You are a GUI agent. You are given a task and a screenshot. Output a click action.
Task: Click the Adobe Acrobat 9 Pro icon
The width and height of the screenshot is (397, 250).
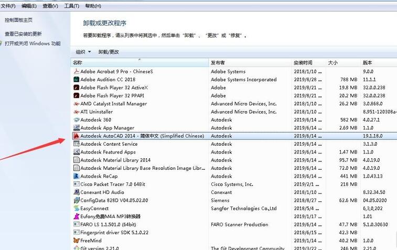click(x=76, y=71)
